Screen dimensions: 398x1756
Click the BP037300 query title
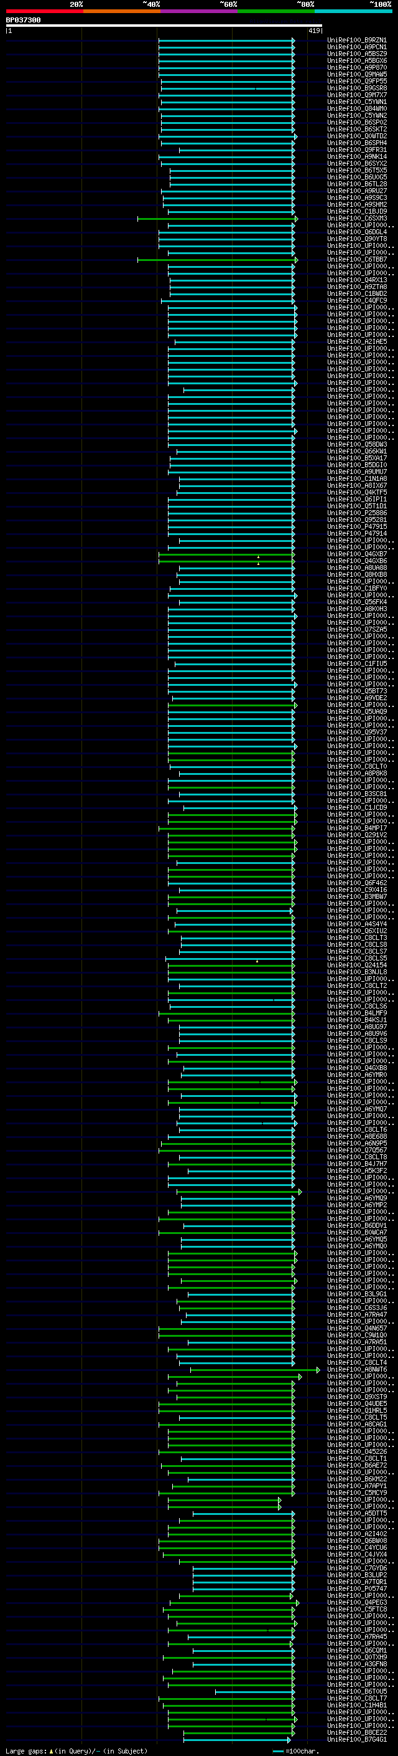23,21
